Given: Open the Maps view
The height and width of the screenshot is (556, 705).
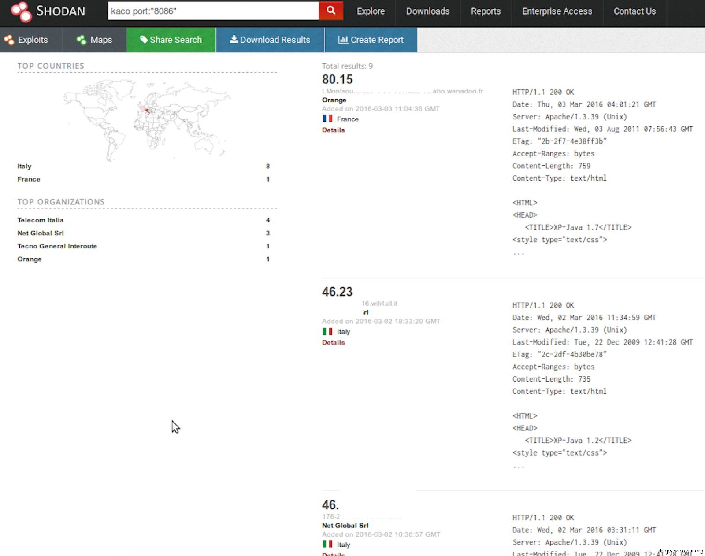Looking at the screenshot, I should [94, 40].
